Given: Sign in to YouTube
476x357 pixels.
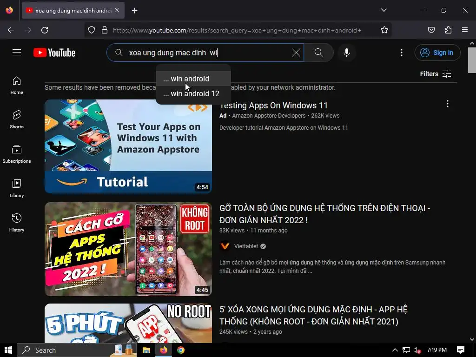Looking at the screenshot, I should coord(437,53).
